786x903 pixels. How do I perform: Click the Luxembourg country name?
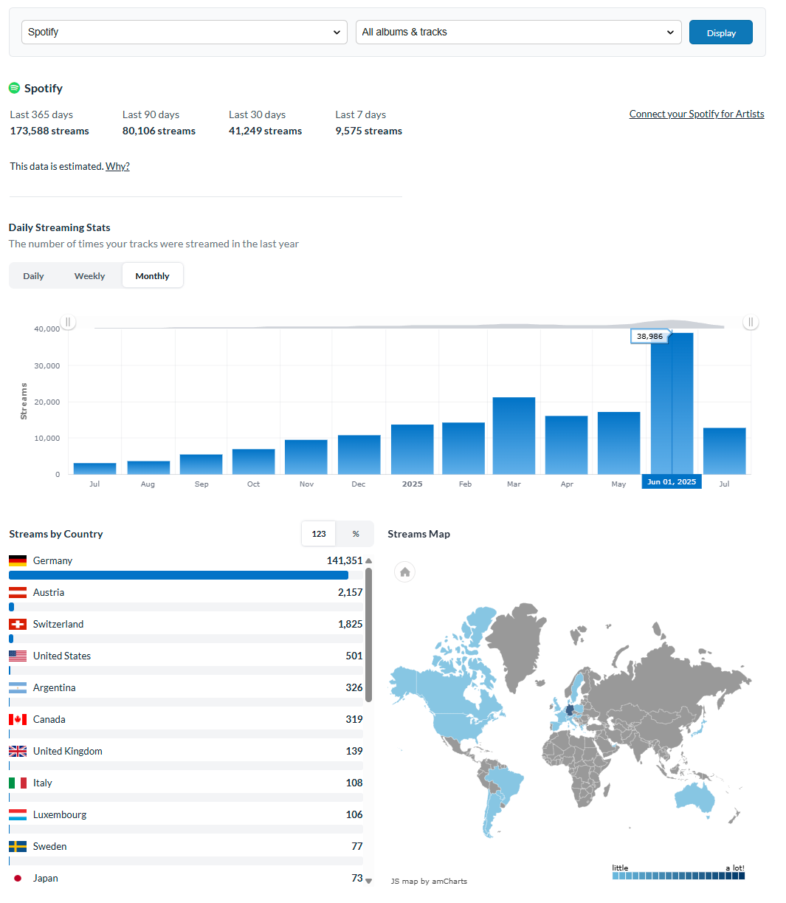click(60, 814)
